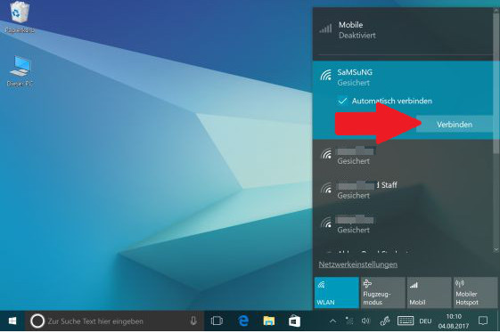This screenshot has height=333, width=500.
Task: Uncheck Automatisch verbinden checkbox
Action: click(342, 101)
